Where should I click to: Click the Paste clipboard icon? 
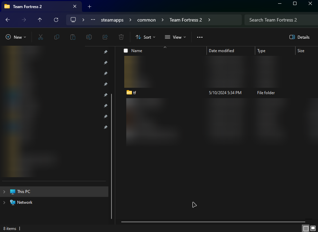click(73, 37)
